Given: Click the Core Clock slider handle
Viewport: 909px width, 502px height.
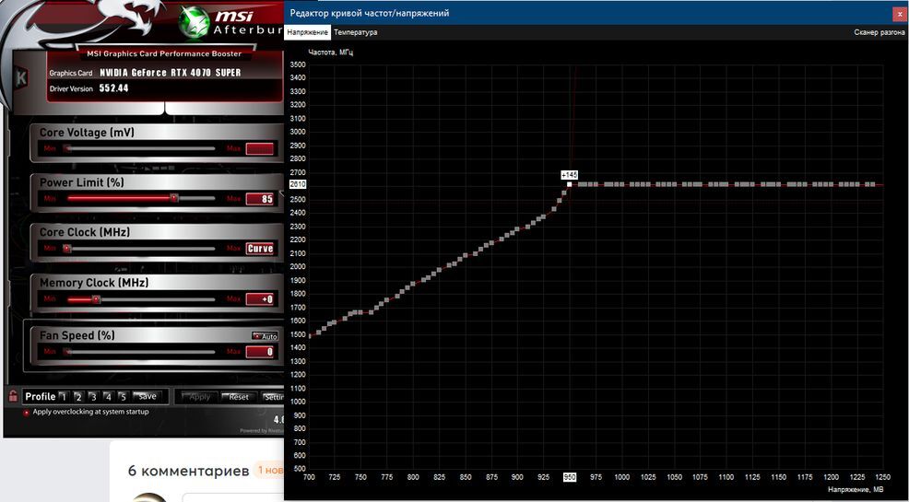Looking at the screenshot, I should coord(66,249).
